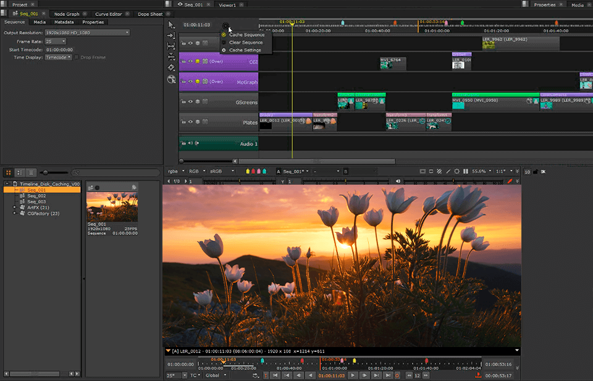Open the Metadata tab
The image size is (593, 381).
click(64, 22)
